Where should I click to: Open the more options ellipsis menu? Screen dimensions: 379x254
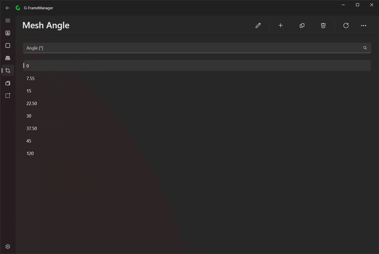coord(363,25)
